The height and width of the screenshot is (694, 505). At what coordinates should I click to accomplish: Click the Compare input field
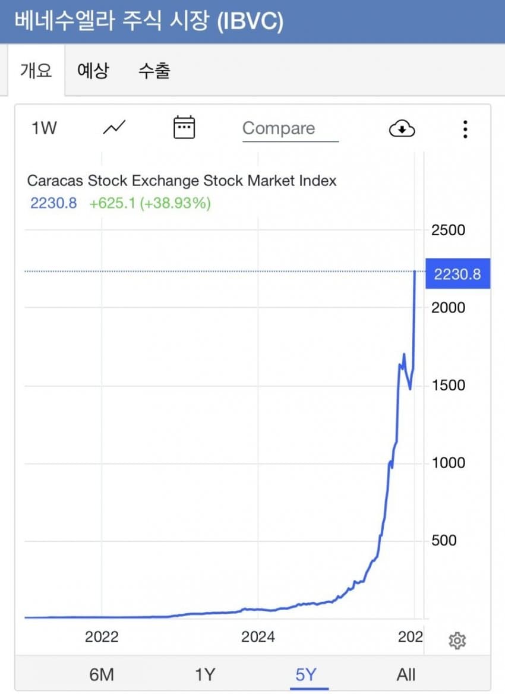coord(290,128)
